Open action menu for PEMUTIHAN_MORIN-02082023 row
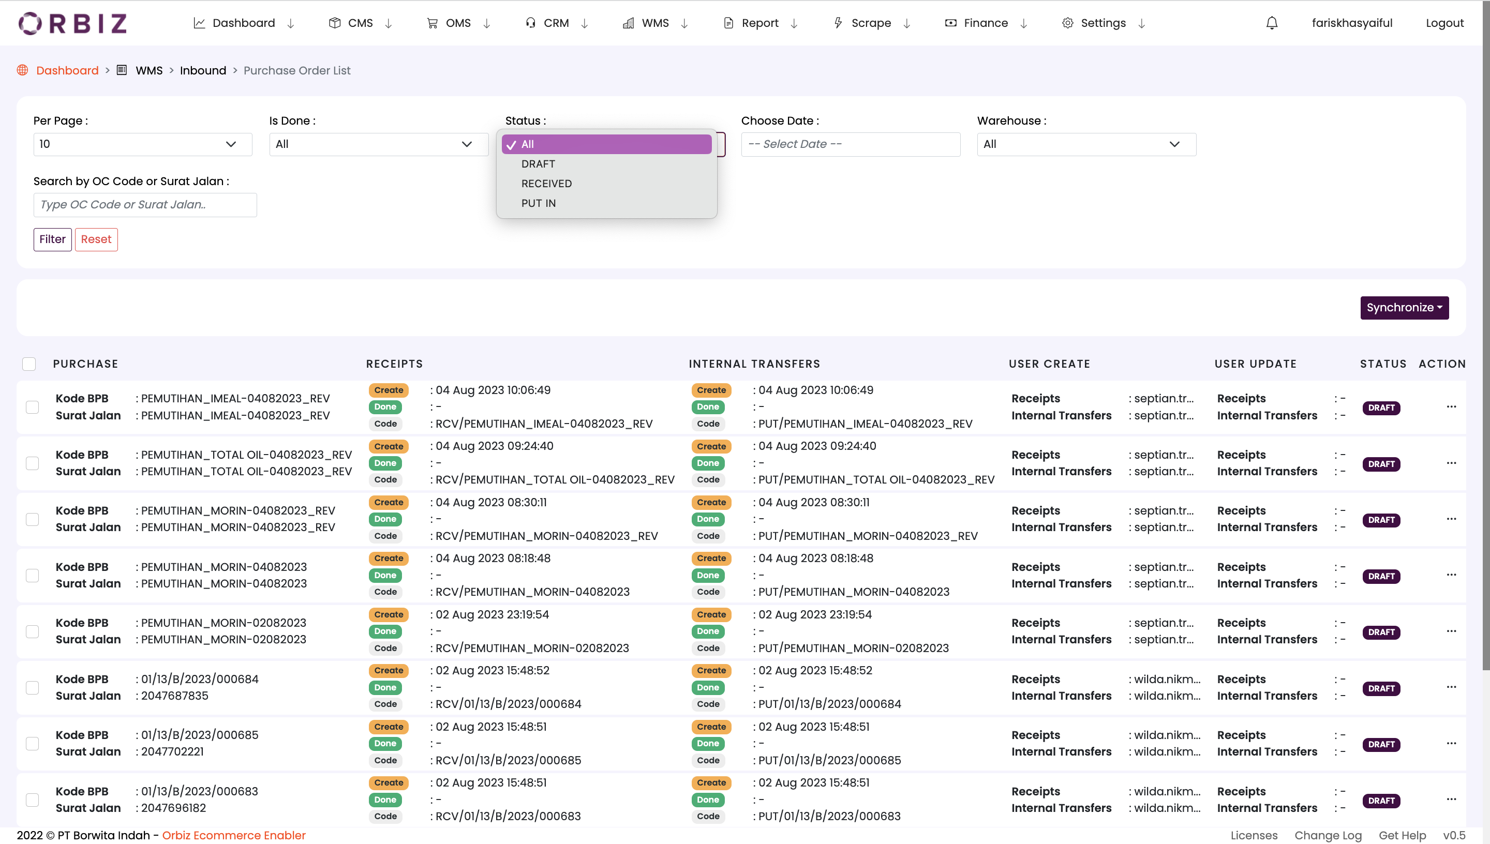1490x844 pixels. point(1451,631)
